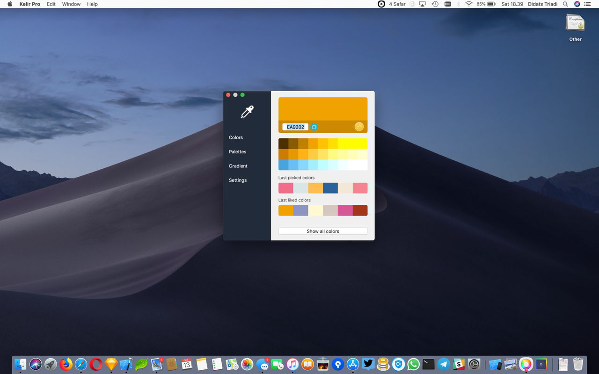
Task: Open the App Store from the Dock
Action: (353, 364)
